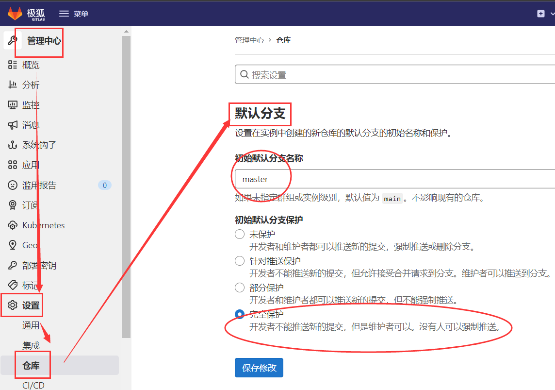Expand the 设置 sidebar section
Viewport: 555px width, 390px height.
coord(31,305)
